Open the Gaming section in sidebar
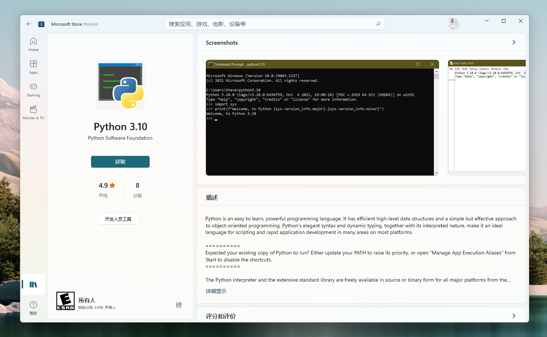547x337 pixels. click(33, 90)
